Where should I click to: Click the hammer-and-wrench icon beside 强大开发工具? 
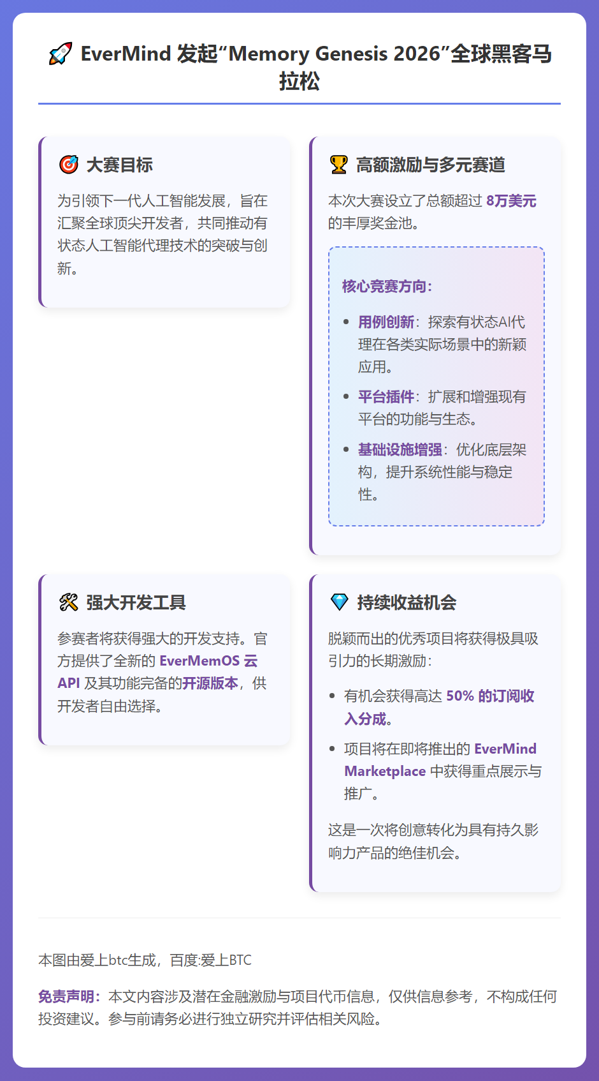click(x=68, y=602)
